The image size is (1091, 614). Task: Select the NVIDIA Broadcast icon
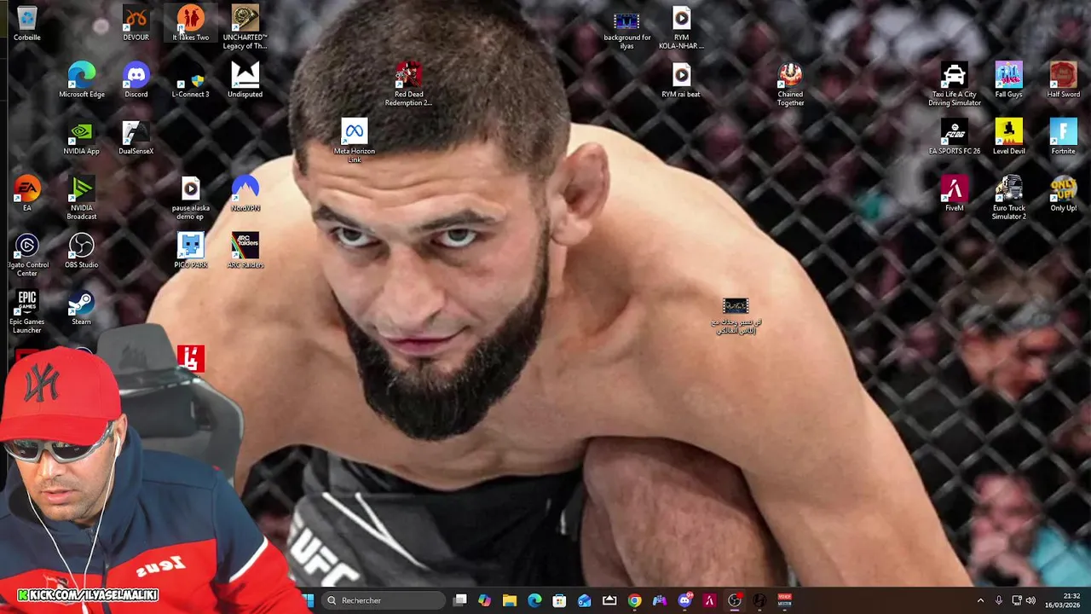[81, 198]
